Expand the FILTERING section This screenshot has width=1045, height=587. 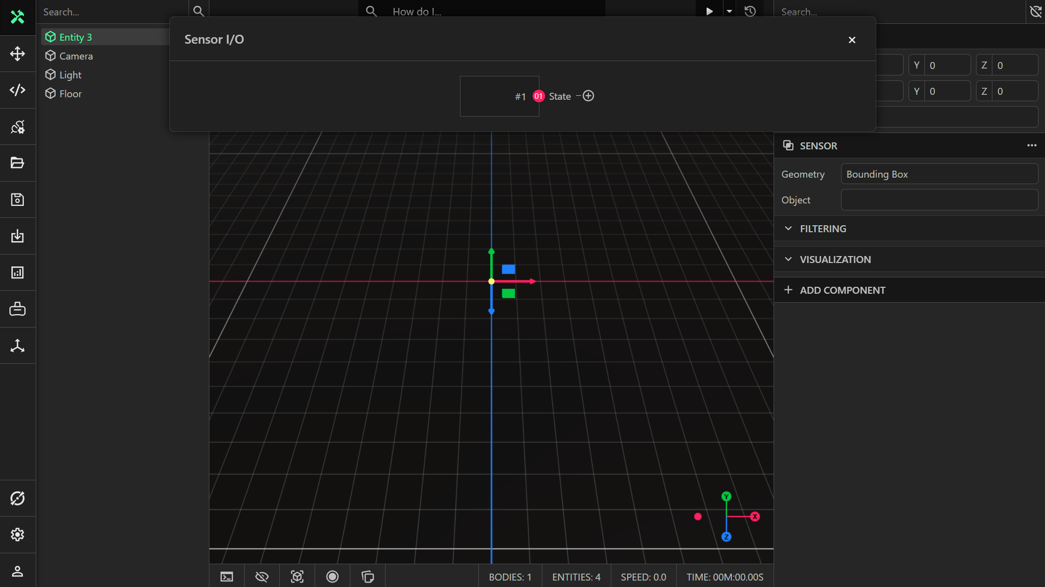pos(823,229)
